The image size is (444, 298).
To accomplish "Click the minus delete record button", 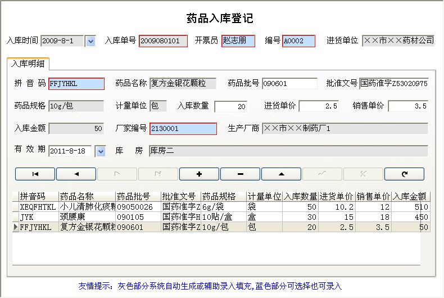I will click(x=241, y=174).
